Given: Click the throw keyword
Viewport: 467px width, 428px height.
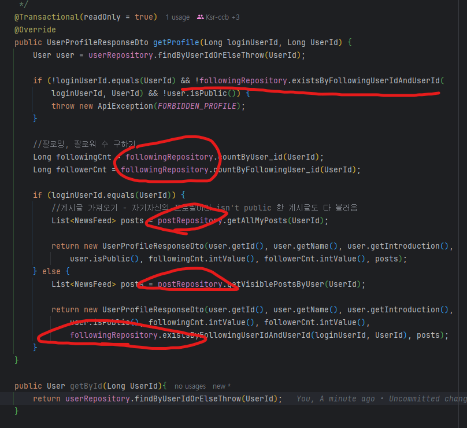Looking at the screenshot, I should coord(63,106).
